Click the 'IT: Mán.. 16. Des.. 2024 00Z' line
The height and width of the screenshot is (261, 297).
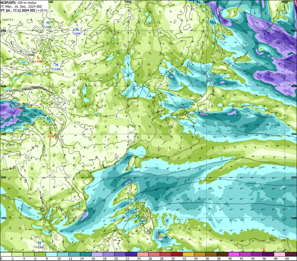pyautogui.click(x=21, y=7)
